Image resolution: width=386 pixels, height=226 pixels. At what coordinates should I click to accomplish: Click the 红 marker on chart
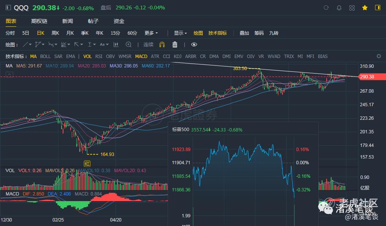[87, 163]
